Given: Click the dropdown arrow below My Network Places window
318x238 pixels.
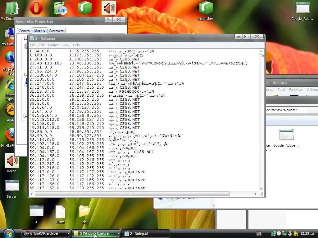Looking at the screenshot, I should pos(214,206).
